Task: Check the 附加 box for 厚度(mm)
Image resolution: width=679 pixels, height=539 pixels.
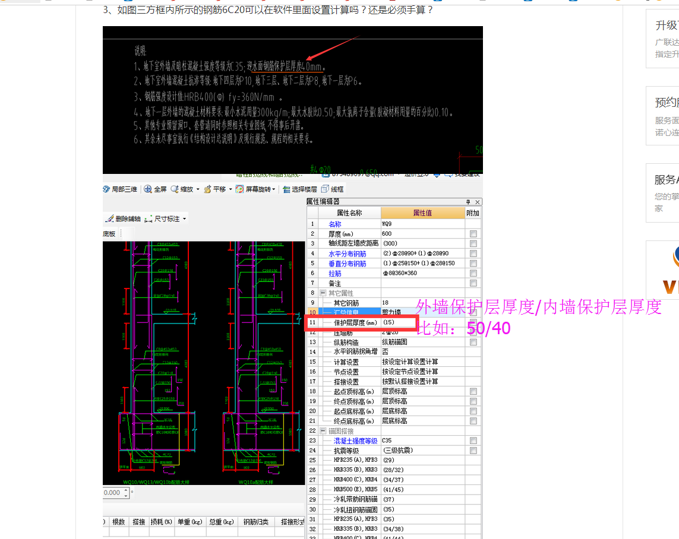Action: (473, 234)
